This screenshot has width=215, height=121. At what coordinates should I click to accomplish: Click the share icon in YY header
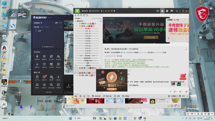tap(112, 11)
